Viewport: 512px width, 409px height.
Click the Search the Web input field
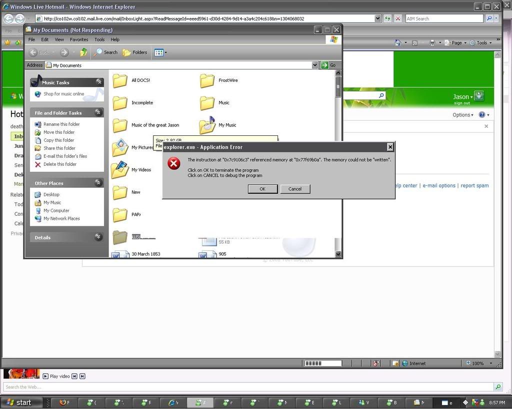(x=248, y=387)
